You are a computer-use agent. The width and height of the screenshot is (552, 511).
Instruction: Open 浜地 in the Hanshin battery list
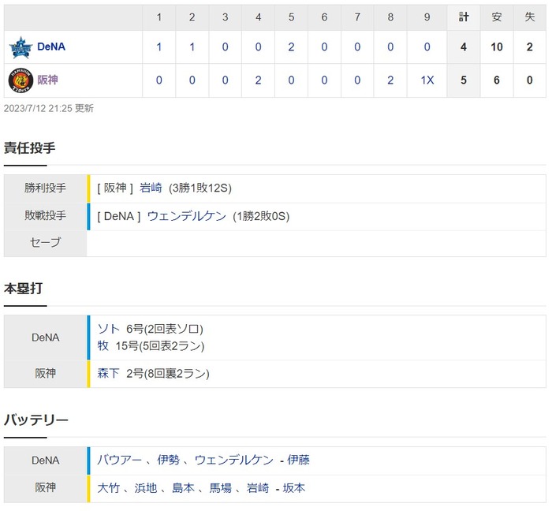click(146, 488)
